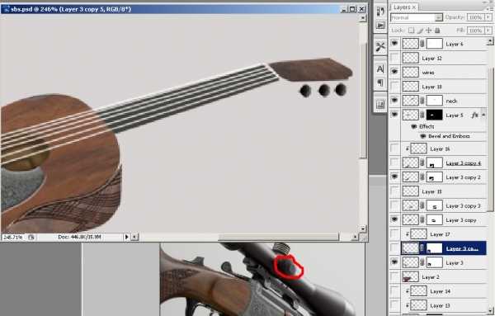The image size is (495, 316).
Task: Maximize the sbs.psd document window
Action: tap(352, 9)
